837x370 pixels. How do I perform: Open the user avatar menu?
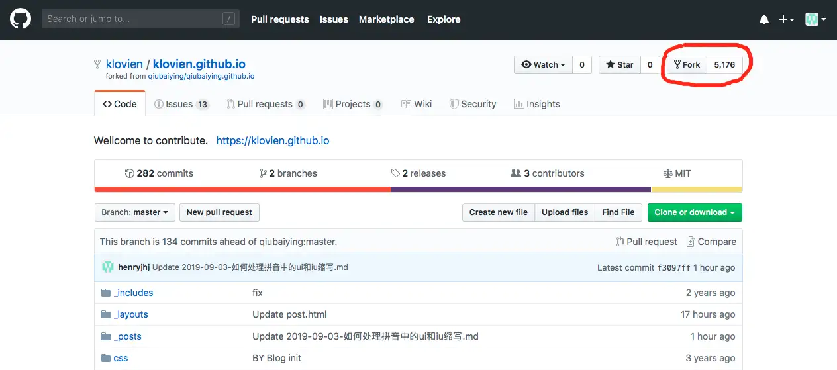[815, 19]
